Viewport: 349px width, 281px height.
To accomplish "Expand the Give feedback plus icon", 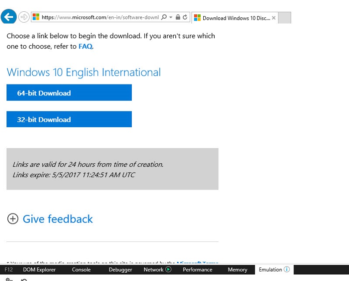I will (x=13, y=219).
